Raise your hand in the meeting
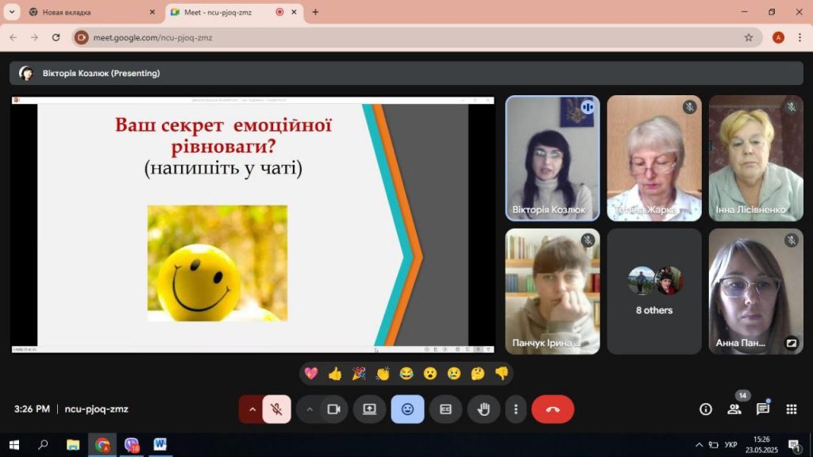Viewport: 813px width, 457px height. [484, 409]
